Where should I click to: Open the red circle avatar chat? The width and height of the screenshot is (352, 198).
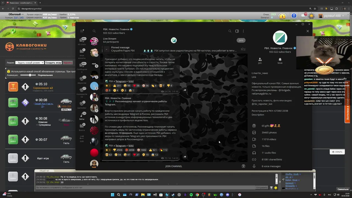tap(94, 152)
